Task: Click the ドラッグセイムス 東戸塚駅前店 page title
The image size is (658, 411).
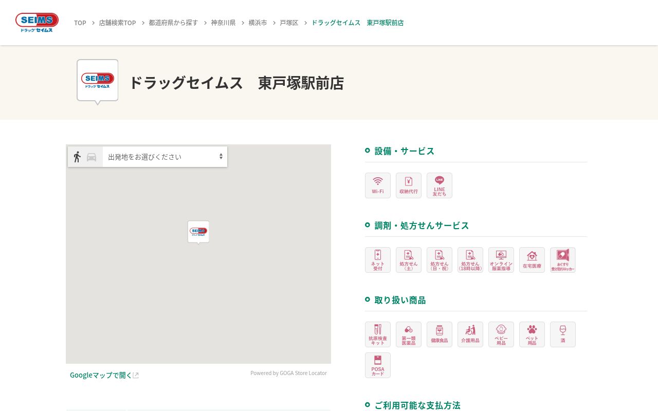Action: [x=236, y=83]
